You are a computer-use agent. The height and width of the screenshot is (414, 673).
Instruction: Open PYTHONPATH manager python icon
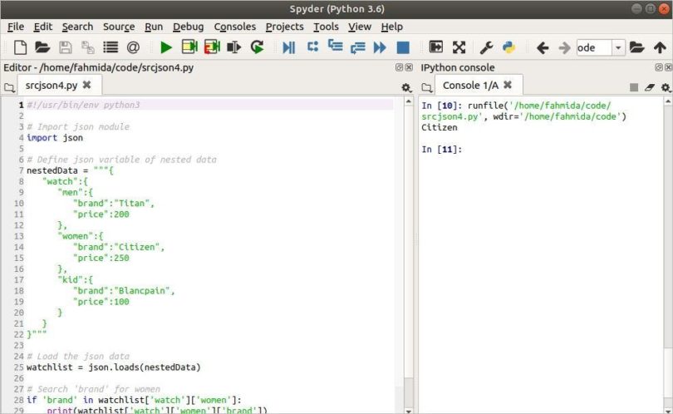click(x=508, y=47)
